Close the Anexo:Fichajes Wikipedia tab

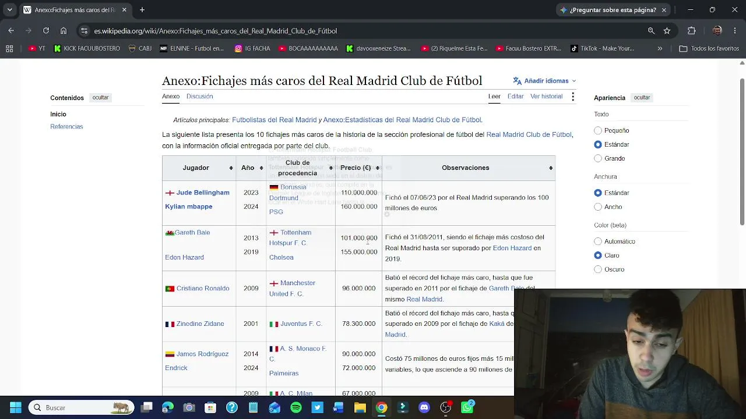124,10
